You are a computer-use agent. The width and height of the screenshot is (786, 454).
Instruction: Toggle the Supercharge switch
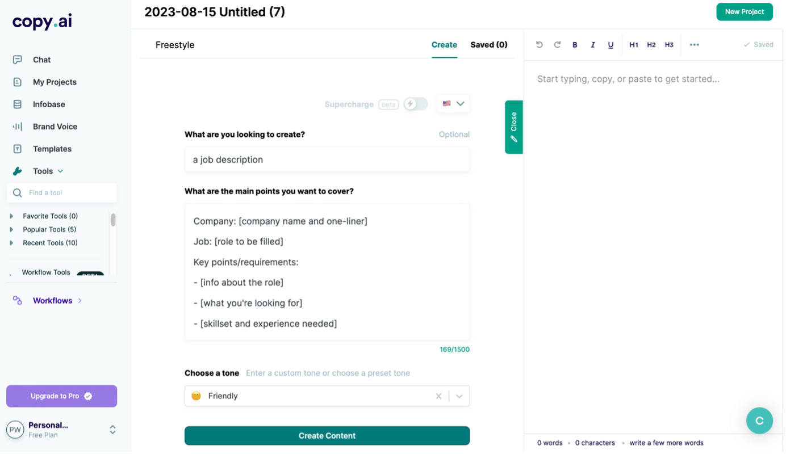click(x=417, y=104)
